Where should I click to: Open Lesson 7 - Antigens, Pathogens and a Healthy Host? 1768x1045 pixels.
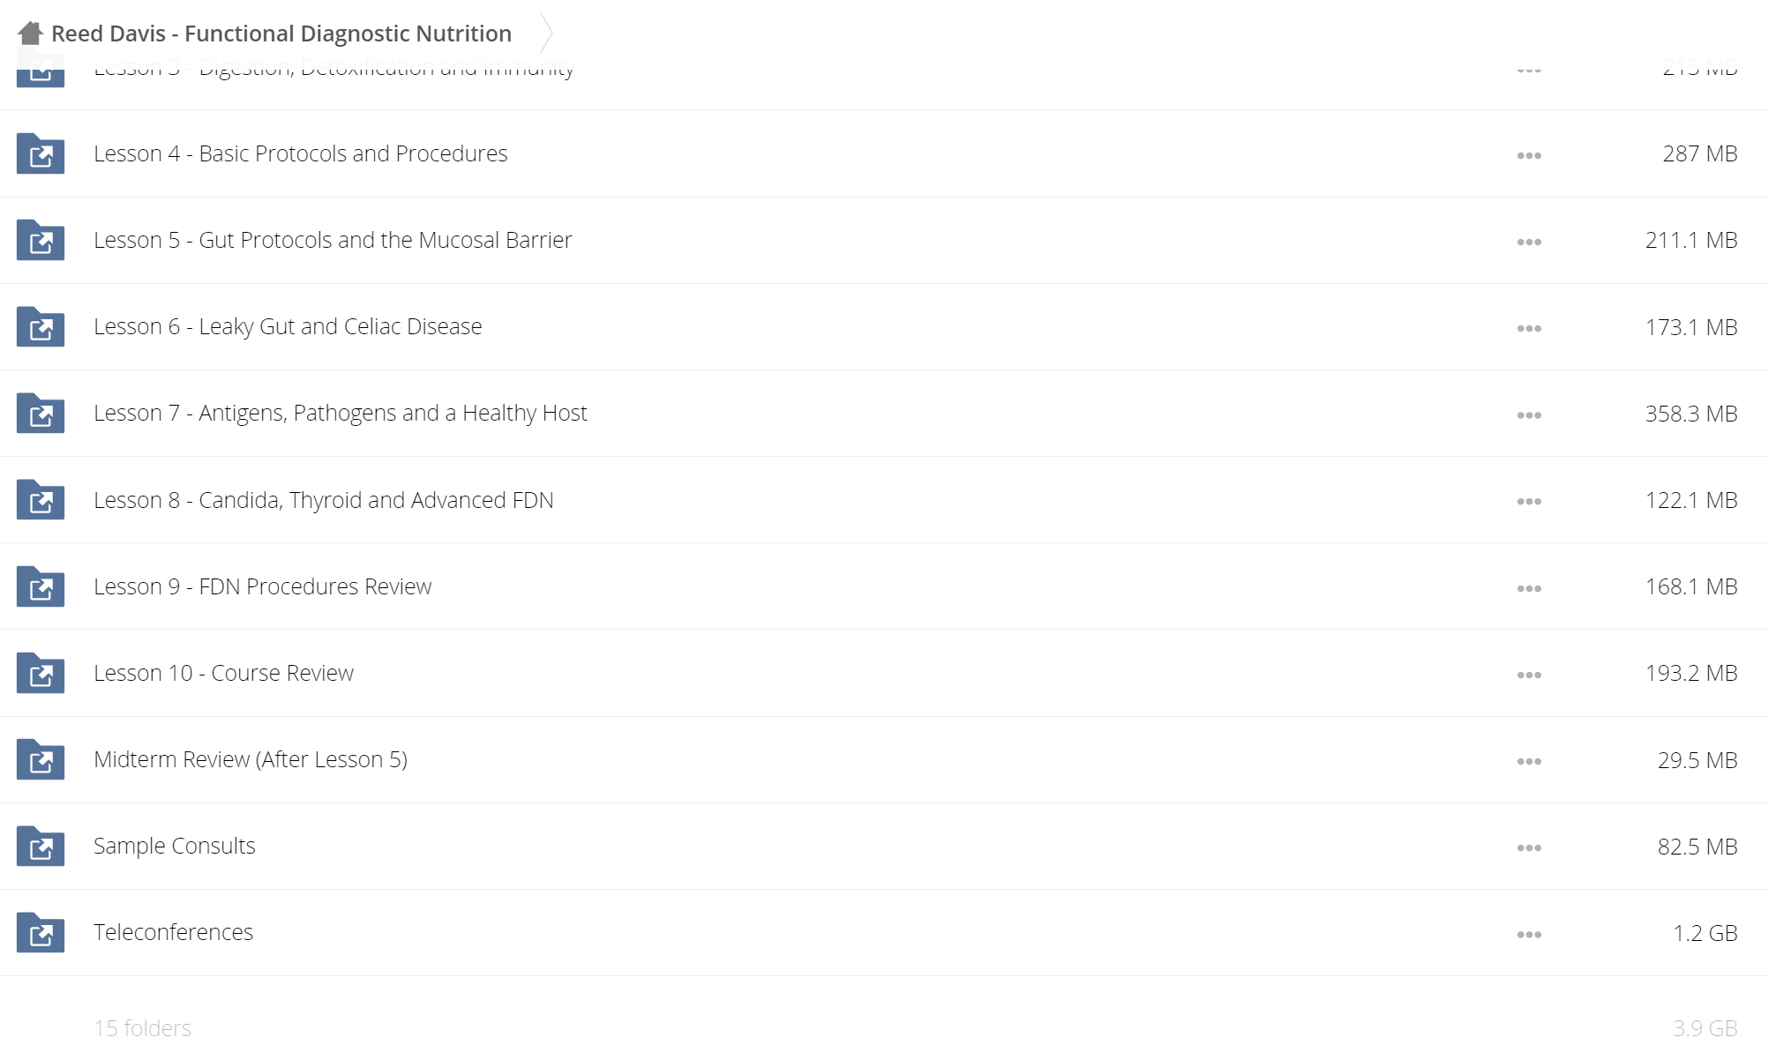[x=340, y=413]
